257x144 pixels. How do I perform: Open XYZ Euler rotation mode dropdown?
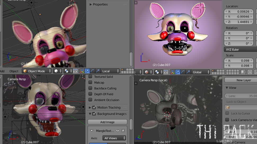(x=240, y=50)
